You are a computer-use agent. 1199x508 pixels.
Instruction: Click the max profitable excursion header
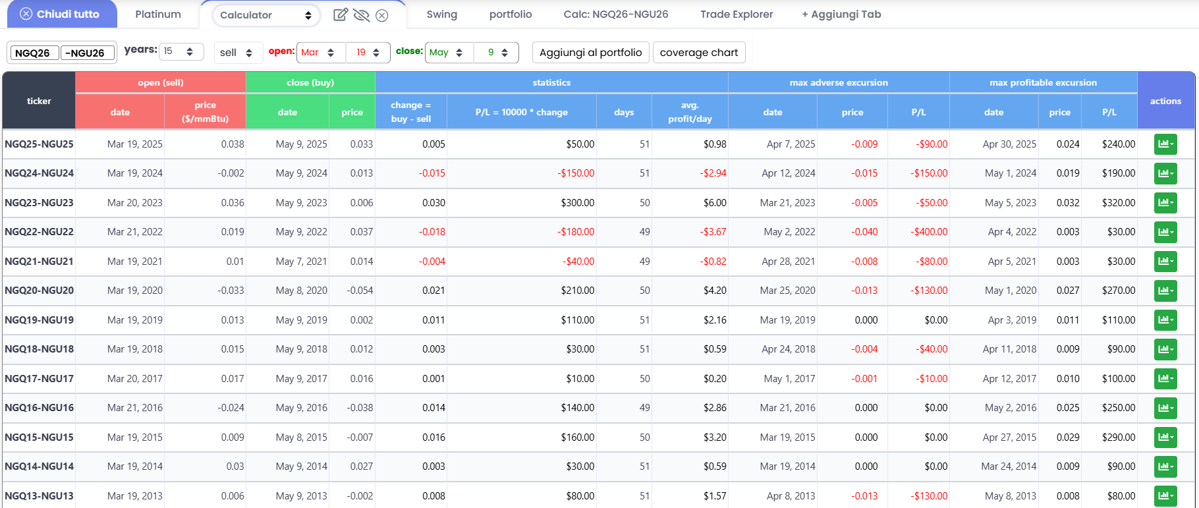(1044, 82)
